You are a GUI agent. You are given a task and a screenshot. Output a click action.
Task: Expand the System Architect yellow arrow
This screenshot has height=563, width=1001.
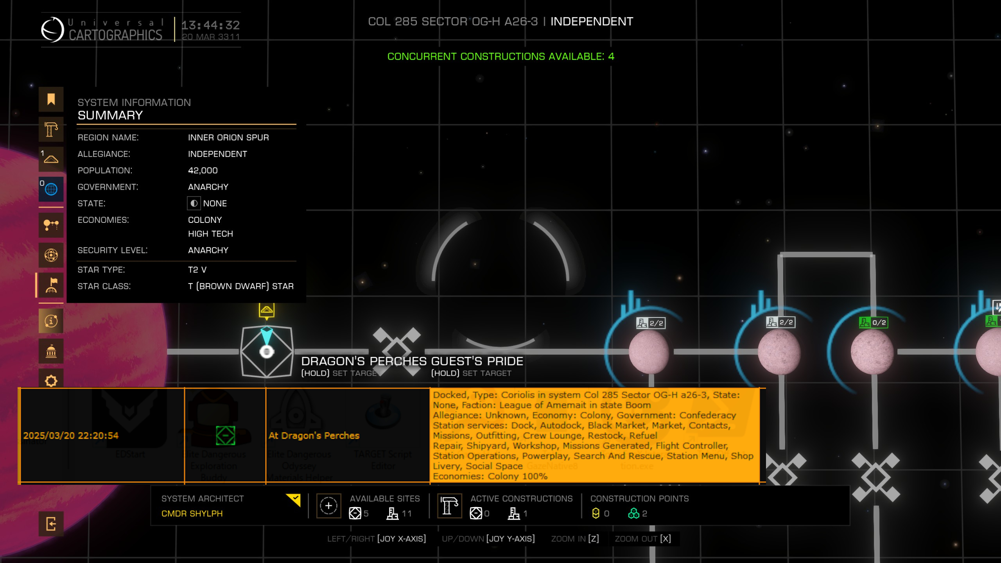click(x=294, y=500)
